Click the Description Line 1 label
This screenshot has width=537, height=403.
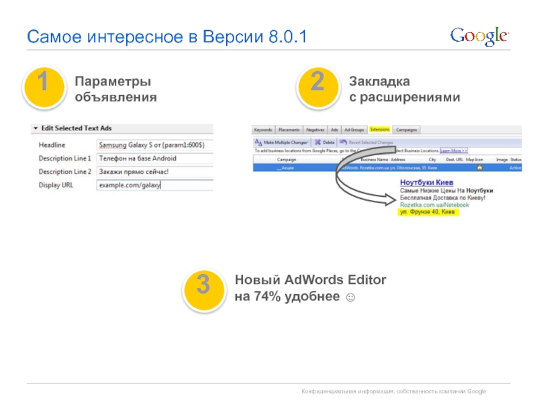click(65, 159)
